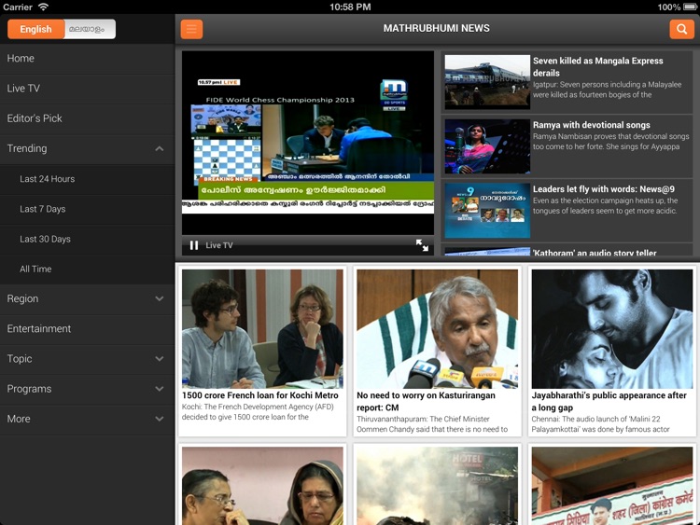Select the Topic menu label
This screenshot has width=700, height=525.
(20, 359)
